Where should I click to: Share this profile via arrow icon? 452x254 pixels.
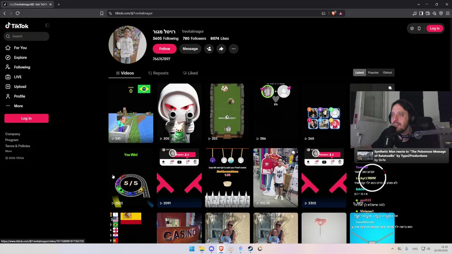tap(221, 49)
